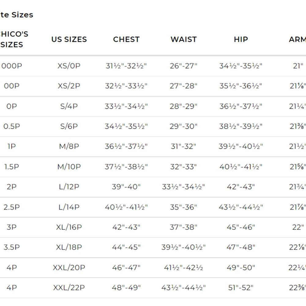Click the L/12P US size cell

(69, 187)
